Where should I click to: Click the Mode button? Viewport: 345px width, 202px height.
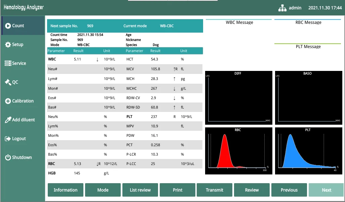pos(103,190)
